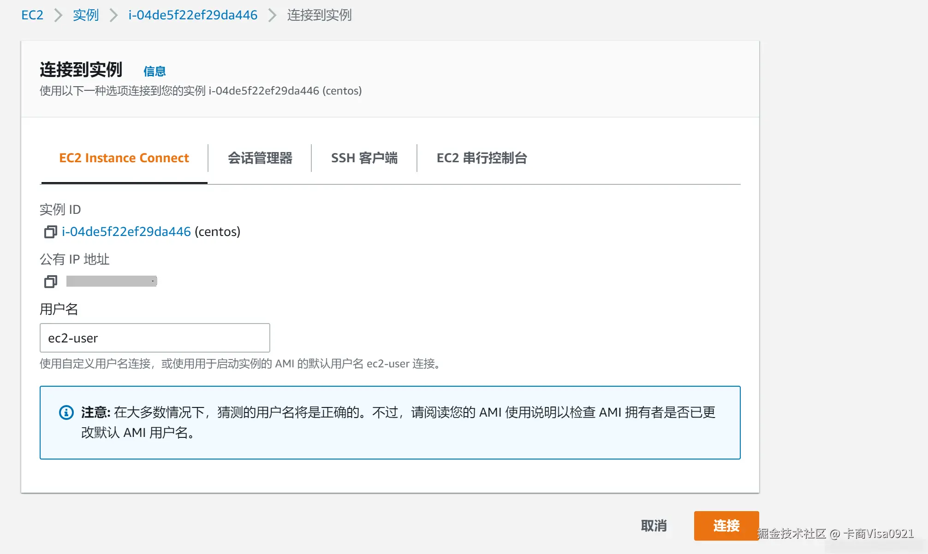The width and height of the screenshot is (928, 554).
Task: Click the chevron after 实例 in breadcrumb
Action: click(x=113, y=15)
